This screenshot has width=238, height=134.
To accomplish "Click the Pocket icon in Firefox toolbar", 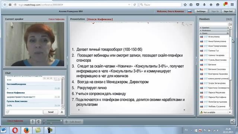I will pos(197,5).
